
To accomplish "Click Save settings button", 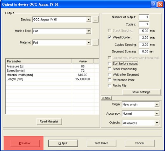I will 141,92.
